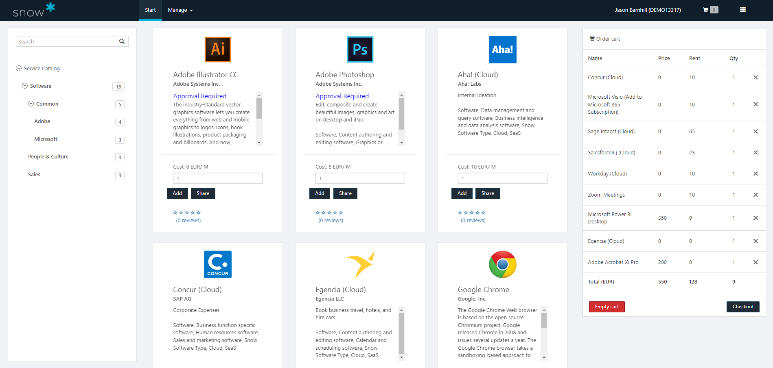
Task: Open the Adobe Photoshop product icon
Action: 360,50
